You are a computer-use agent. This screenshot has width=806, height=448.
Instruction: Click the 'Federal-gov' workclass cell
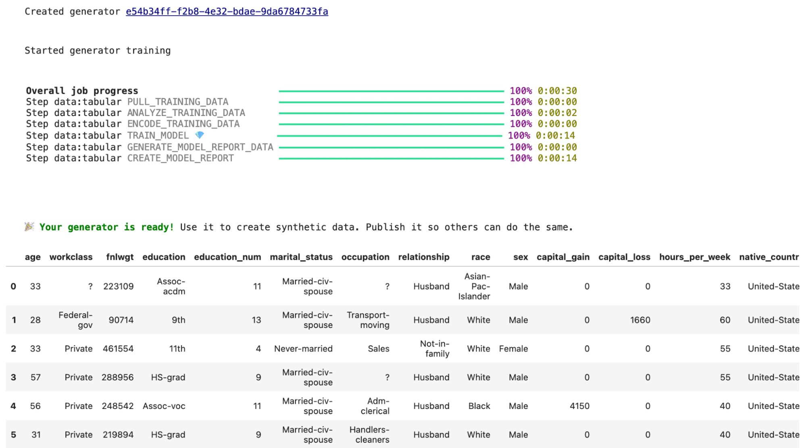tap(75, 320)
